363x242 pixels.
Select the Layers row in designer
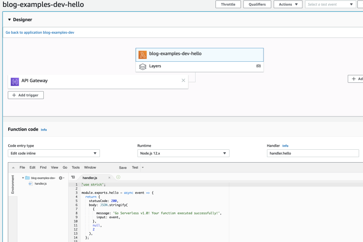coord(199,66)
